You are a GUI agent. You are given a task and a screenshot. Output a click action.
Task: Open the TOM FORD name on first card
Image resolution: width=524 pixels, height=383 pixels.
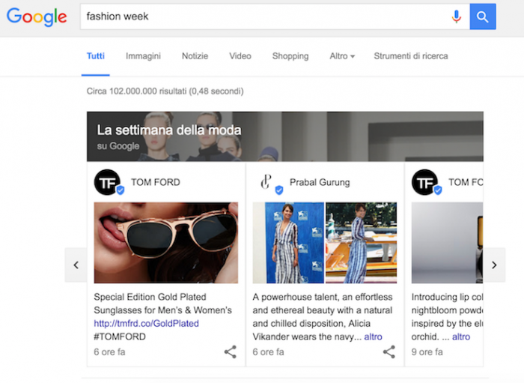click(156, 182)
